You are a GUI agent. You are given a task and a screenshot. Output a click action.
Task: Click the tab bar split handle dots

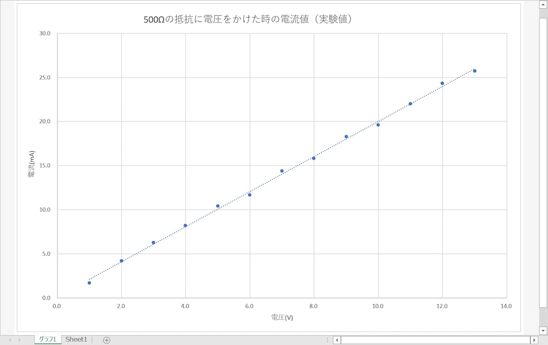327,340
